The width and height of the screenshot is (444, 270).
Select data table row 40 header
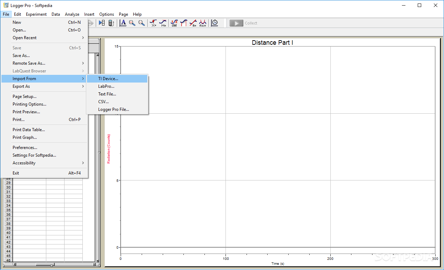[x=8, y=233]
